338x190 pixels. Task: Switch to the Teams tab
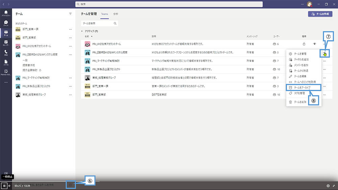tap(104, 14)
